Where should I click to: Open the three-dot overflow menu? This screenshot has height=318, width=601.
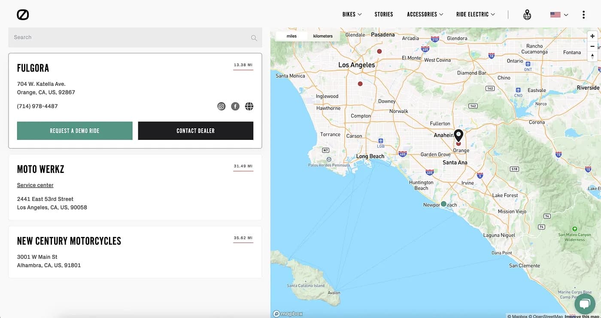[x=583, y=14]
